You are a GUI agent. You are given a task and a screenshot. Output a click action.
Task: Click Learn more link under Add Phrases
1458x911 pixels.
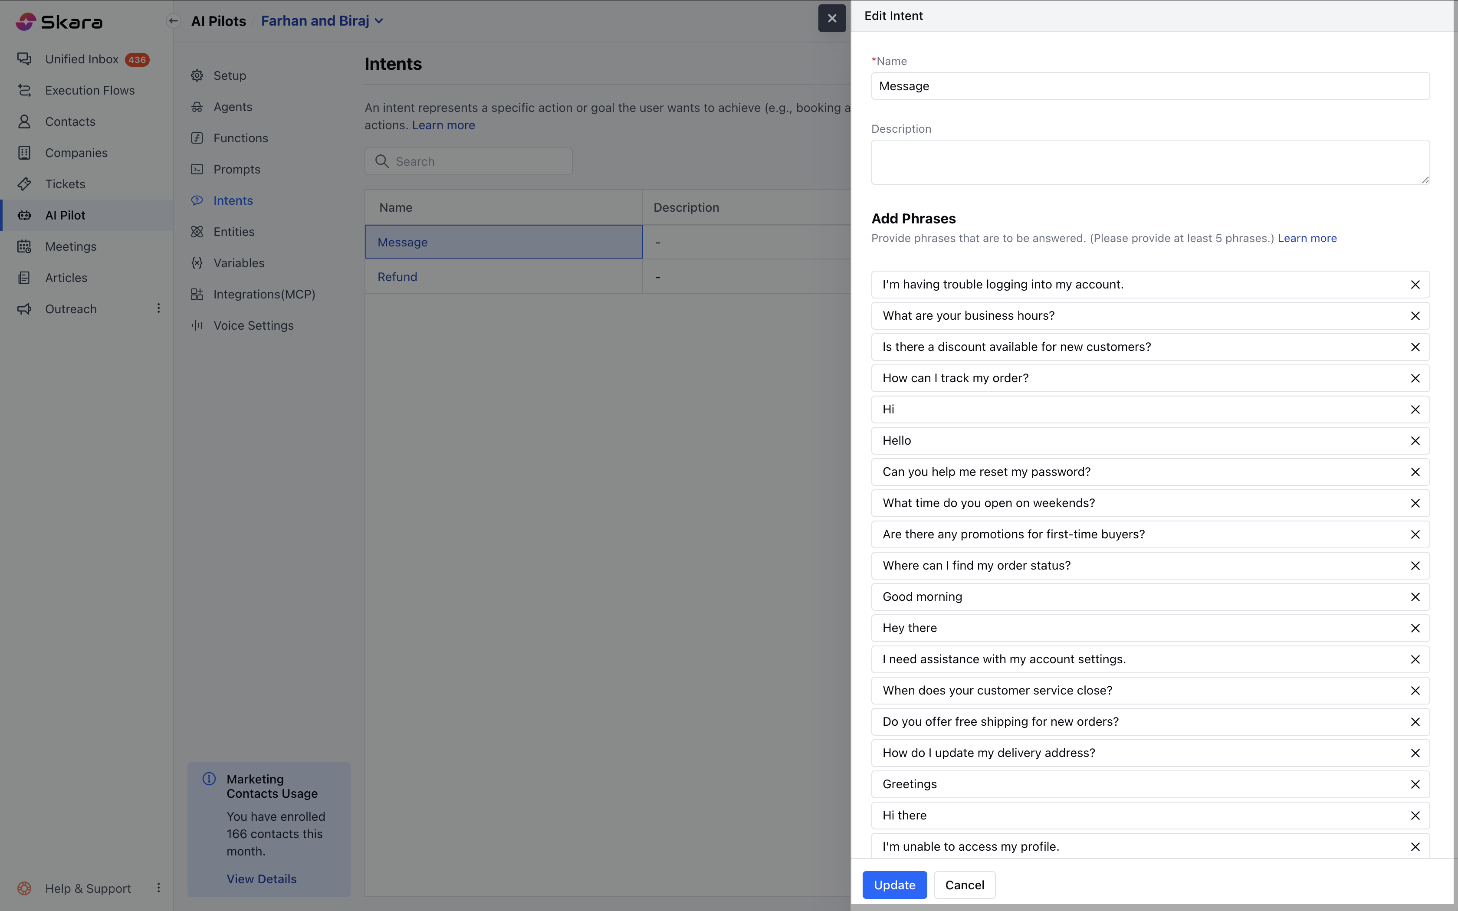click(1307, 238)
